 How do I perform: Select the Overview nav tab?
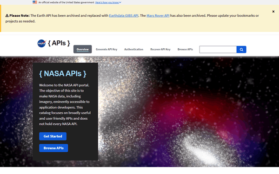coord(83,49)
